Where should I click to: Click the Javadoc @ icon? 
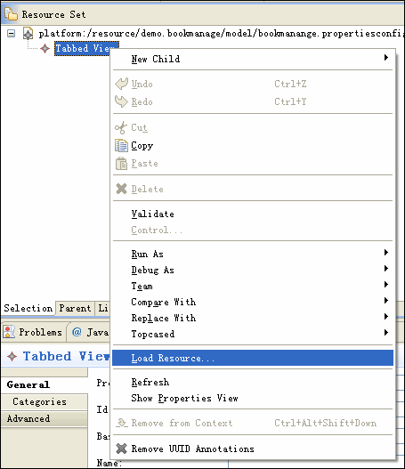pos(77,332)
